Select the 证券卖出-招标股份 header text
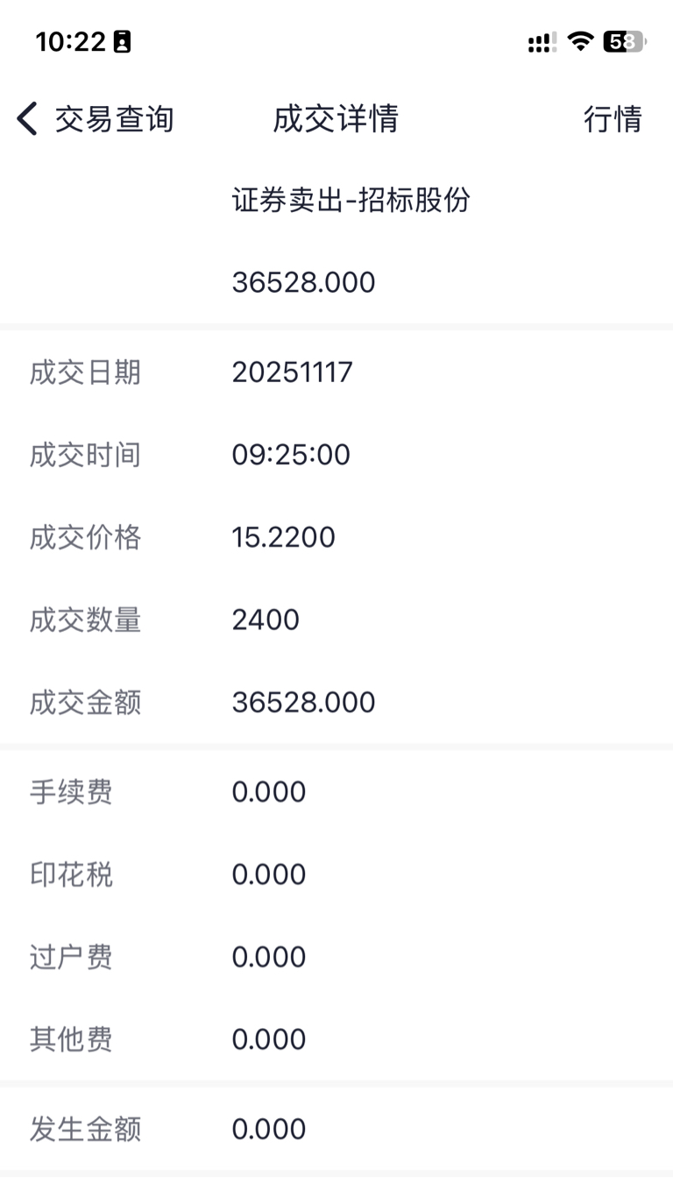This screenshot has width=673, height=1184. click(351, 201)
